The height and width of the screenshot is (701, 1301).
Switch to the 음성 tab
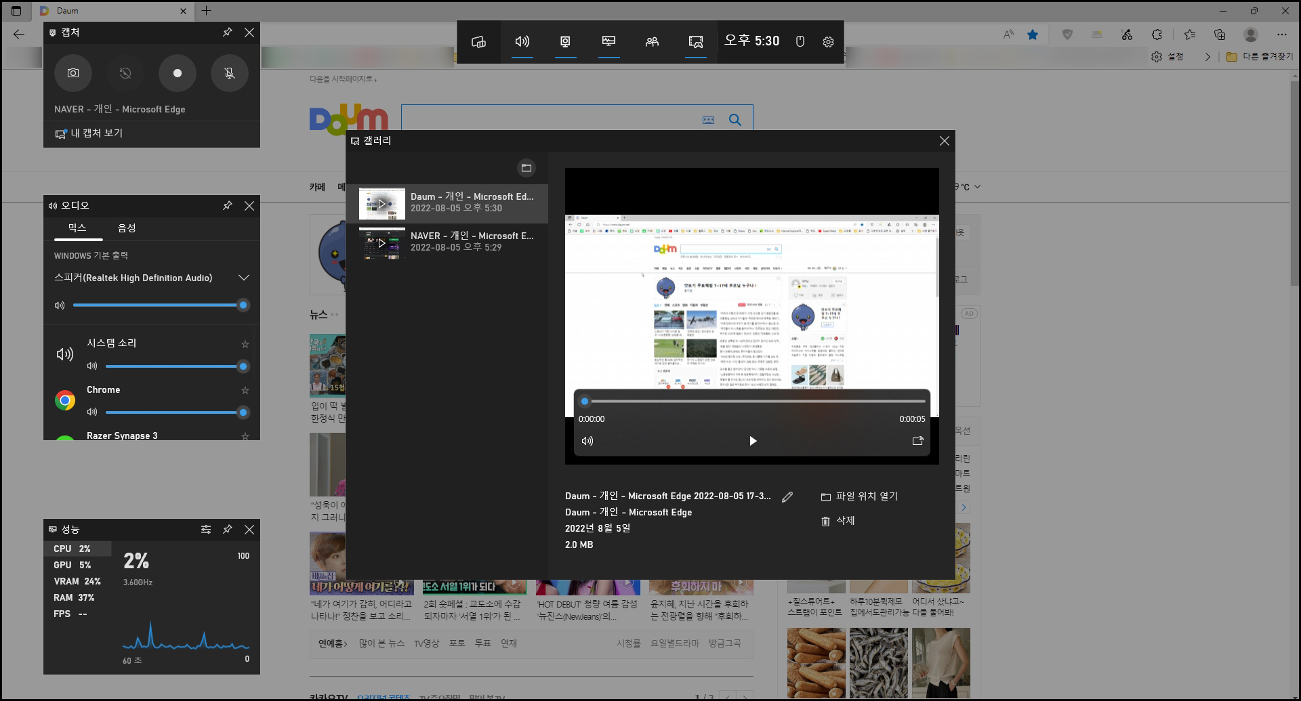[127, 228]
